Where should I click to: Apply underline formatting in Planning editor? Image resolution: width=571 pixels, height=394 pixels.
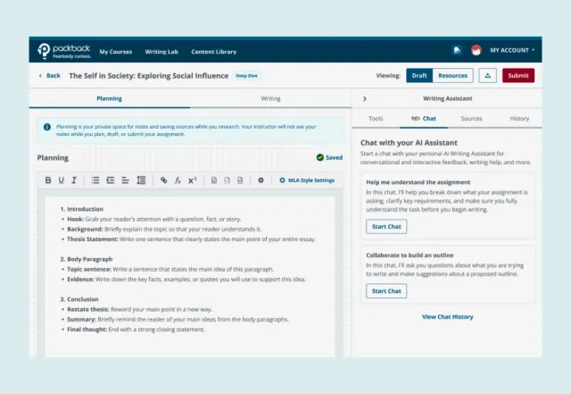[62, 180]
